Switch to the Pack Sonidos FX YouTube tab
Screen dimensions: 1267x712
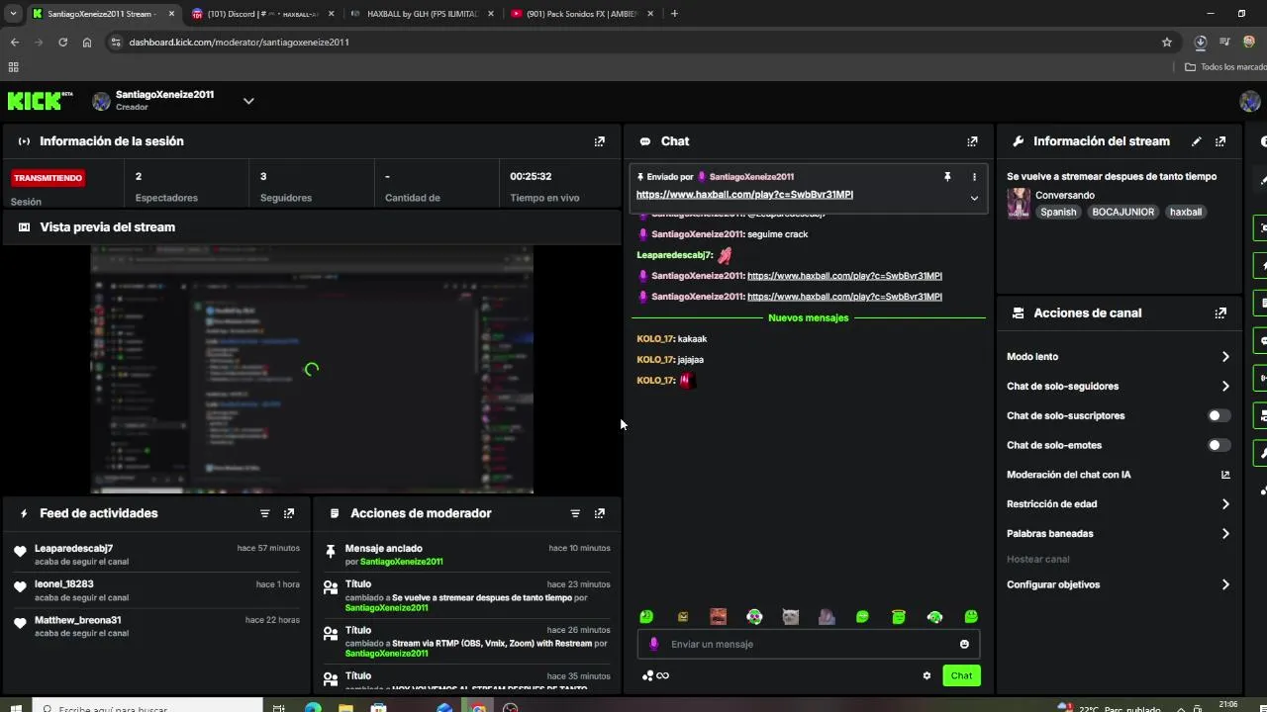click(582, 14)
